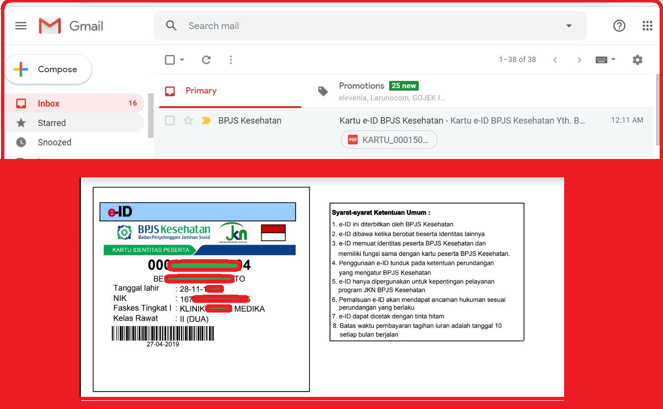Select the BPJS Kesehatan email checkbox

click(x=170, y=120)
